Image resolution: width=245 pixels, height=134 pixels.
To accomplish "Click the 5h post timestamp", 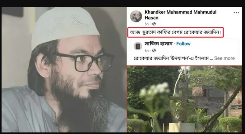I will 147,24.
